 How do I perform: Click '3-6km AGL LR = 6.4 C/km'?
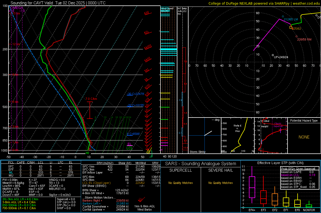point(19,202)
